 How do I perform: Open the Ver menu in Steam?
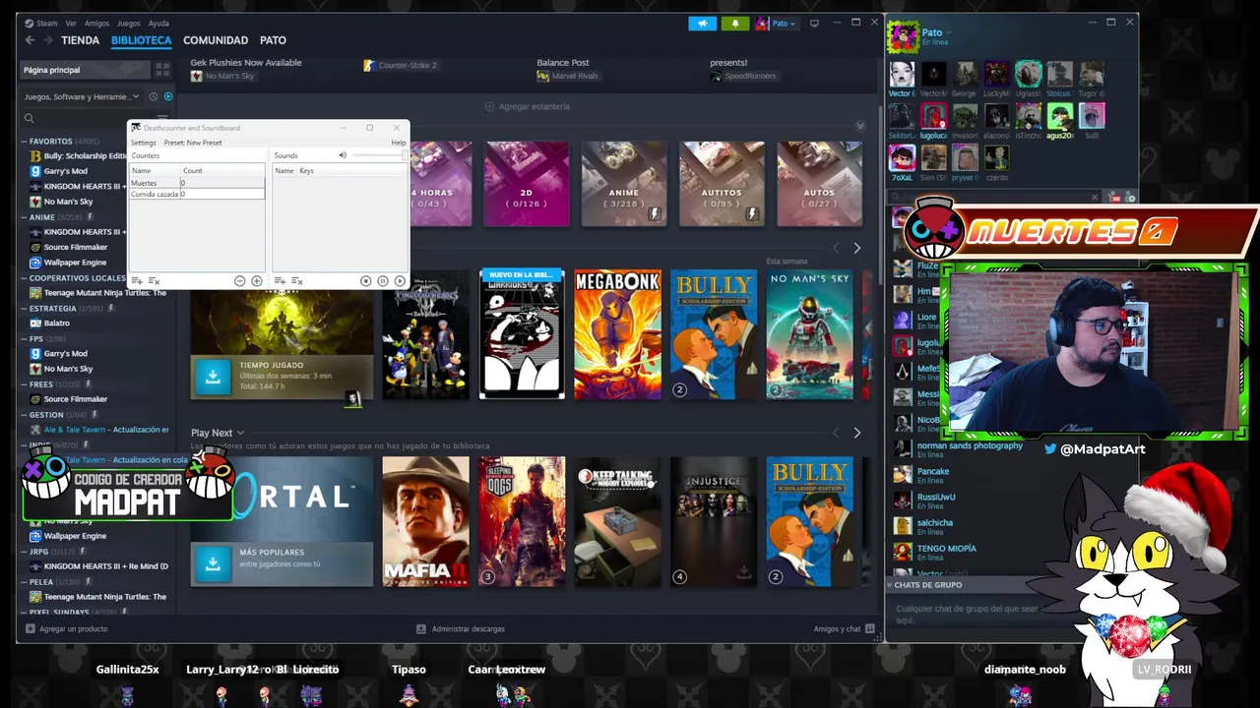[71, 24]
